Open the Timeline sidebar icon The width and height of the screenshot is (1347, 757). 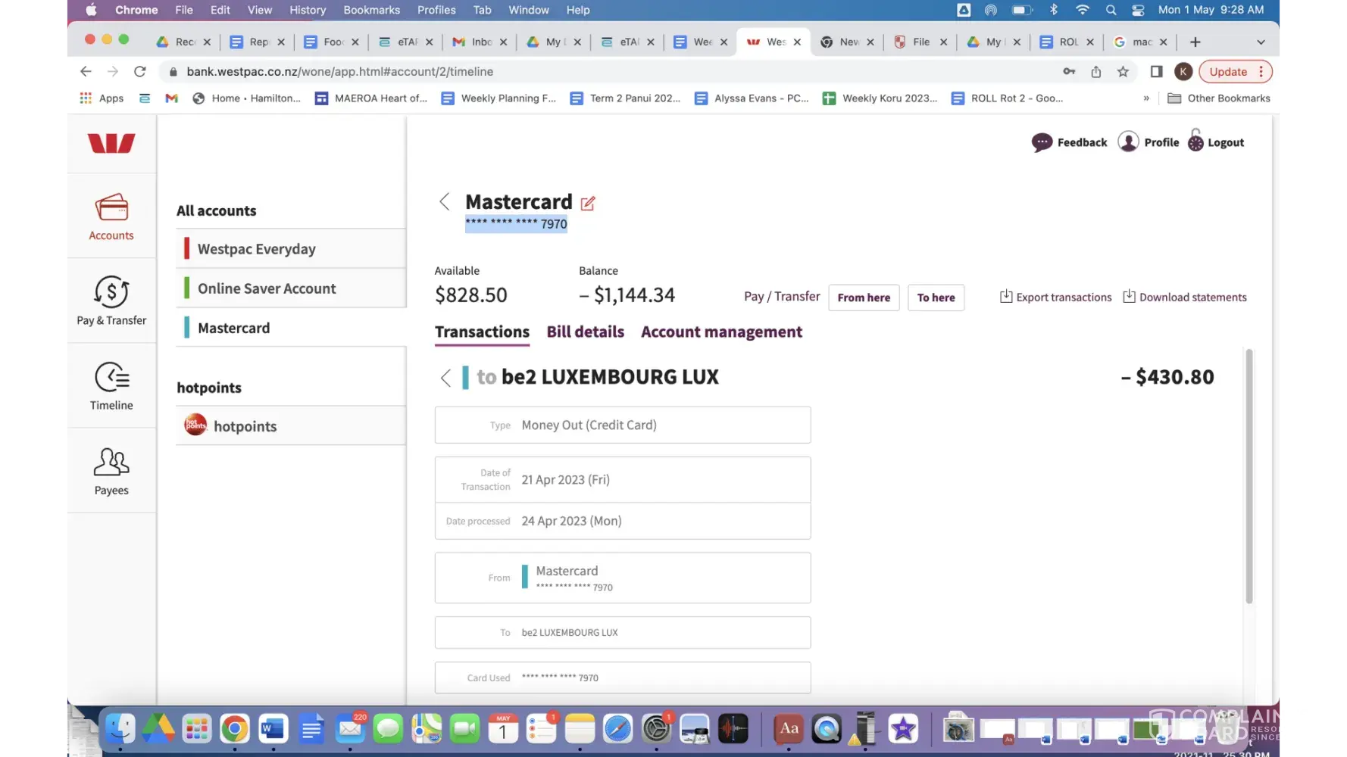click(x=111, y=385)
